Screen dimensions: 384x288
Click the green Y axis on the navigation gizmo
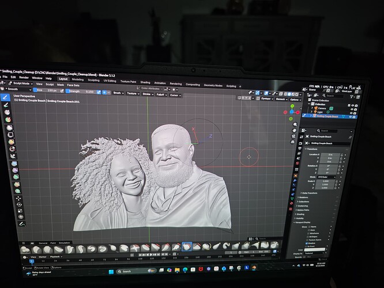click(x=292, y=106)
